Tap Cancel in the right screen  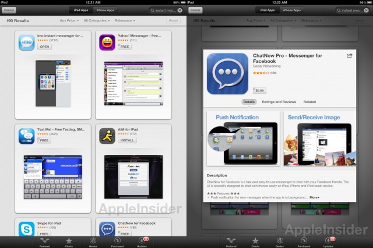[195, 10]
